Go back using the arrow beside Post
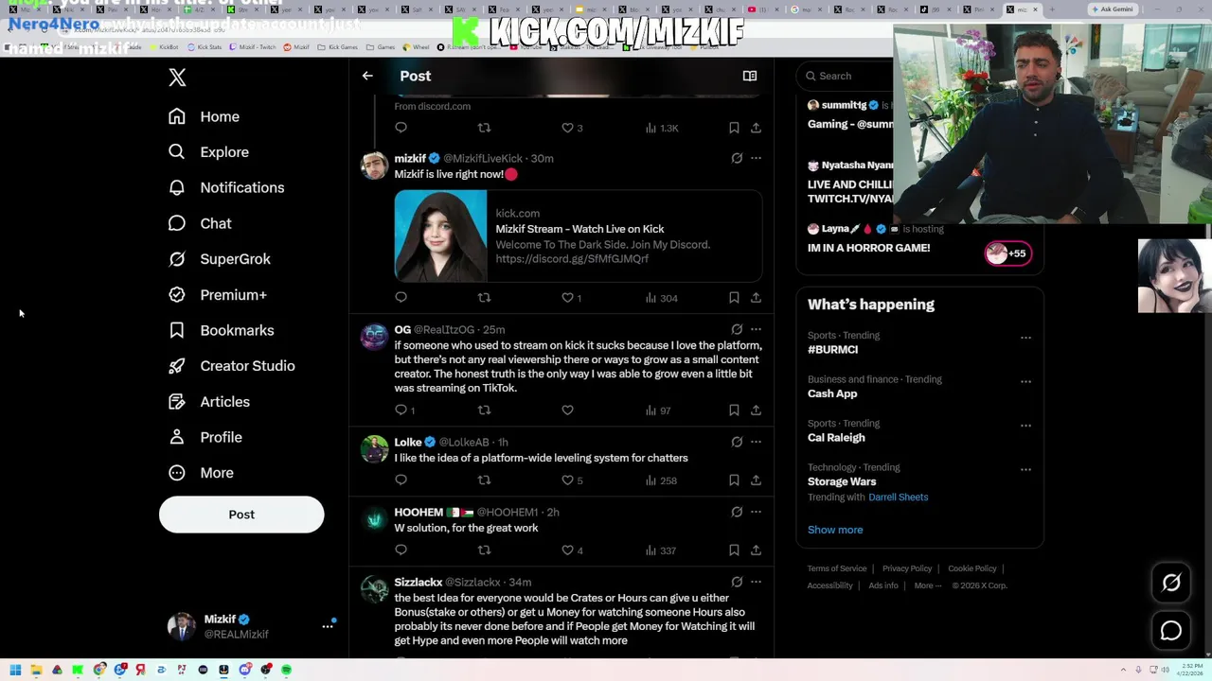This screenshot has width=1212, height=681. click(367, 76)
